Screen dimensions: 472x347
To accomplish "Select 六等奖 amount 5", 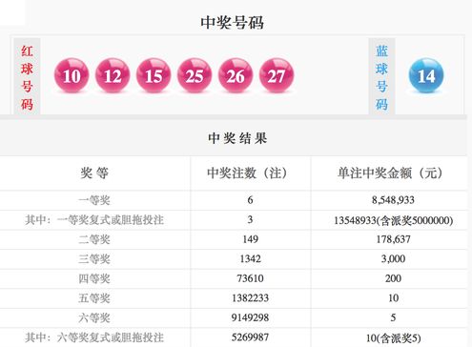I will (393, 317).
